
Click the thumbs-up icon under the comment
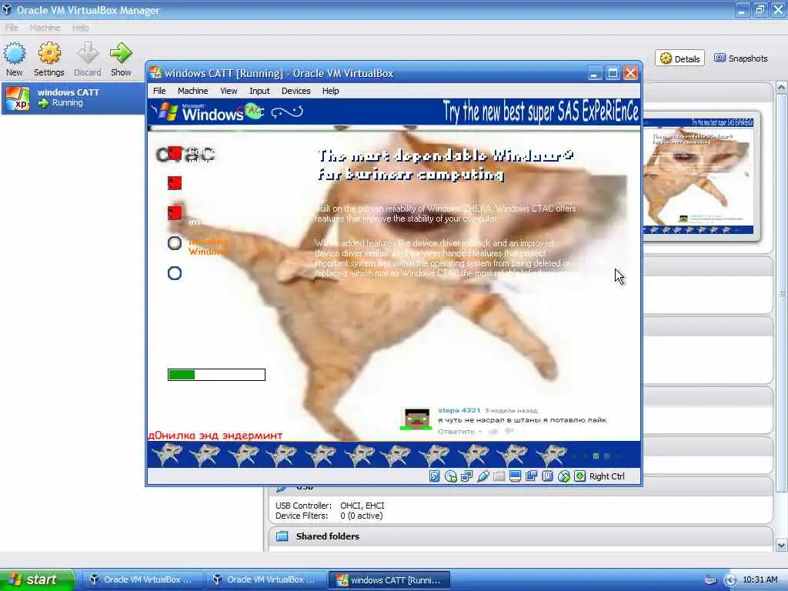tap(493, 432)
